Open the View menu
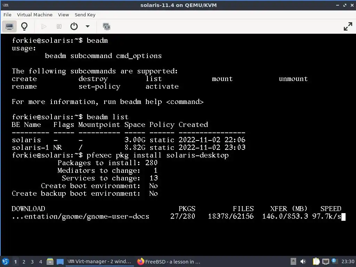This screenshot has width=356, height=267. pos(63,15)
